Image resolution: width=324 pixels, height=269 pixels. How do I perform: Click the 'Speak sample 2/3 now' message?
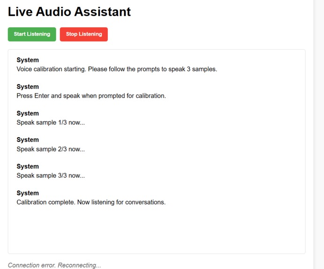[51, 149]
